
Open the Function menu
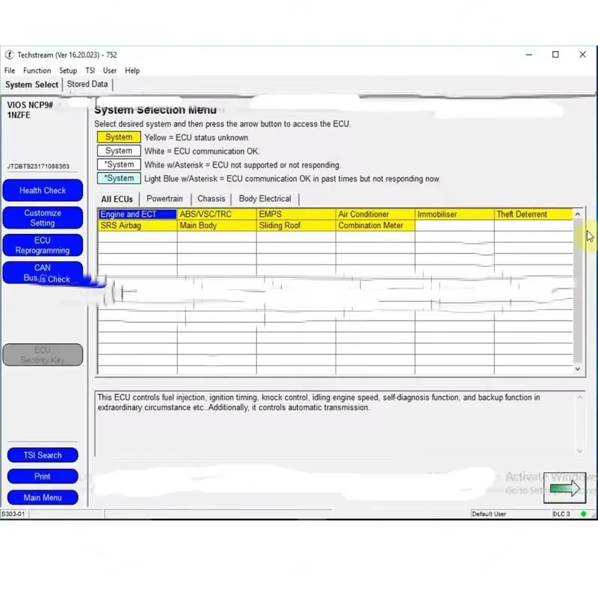tap(37, 70)
